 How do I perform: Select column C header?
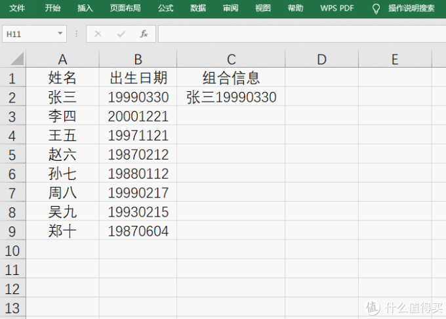(231, 59)
